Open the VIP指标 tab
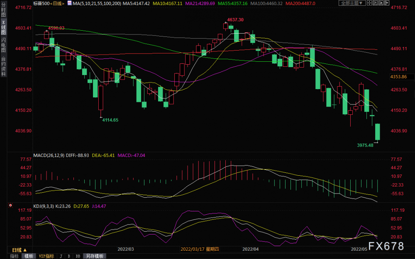 point(46,256)
